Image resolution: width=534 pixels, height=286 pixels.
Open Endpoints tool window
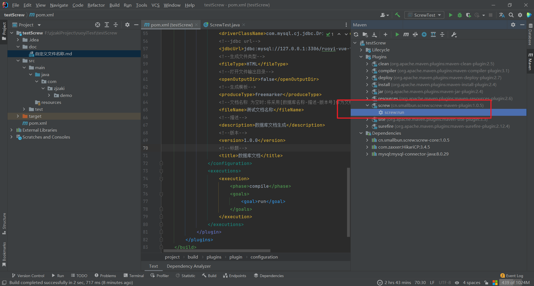click(x=234, y=275)
